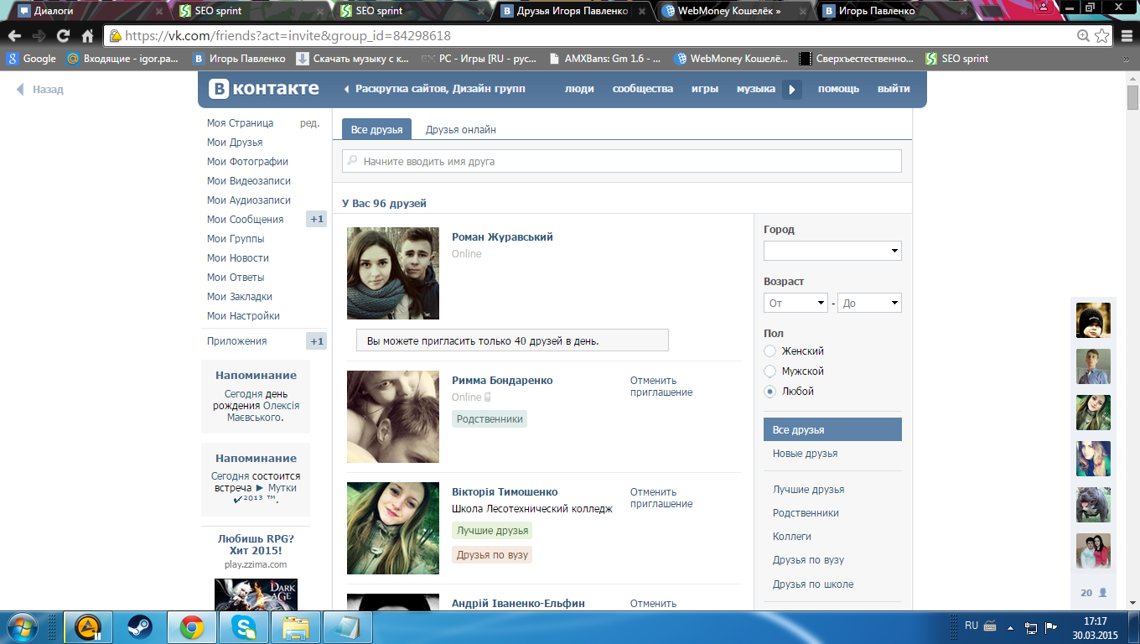Open notepad app in taskbar
This screenshot has width=1140, height=644.
(346, 626)
